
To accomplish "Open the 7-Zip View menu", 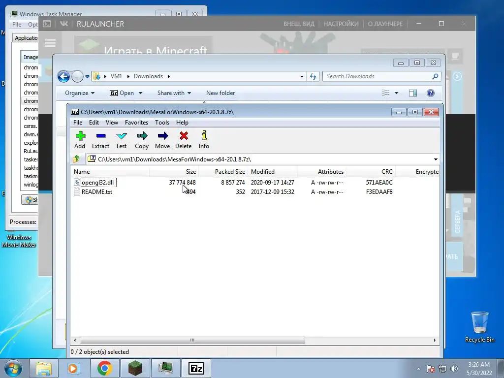I will click(112, 123).
